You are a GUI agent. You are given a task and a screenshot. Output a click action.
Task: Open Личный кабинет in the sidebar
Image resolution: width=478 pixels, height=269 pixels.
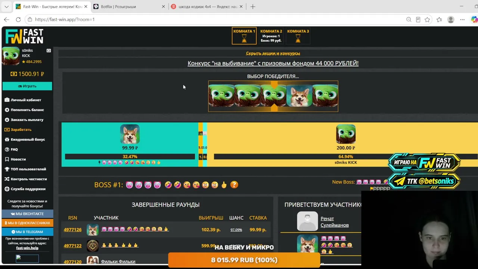click(23, 100)
